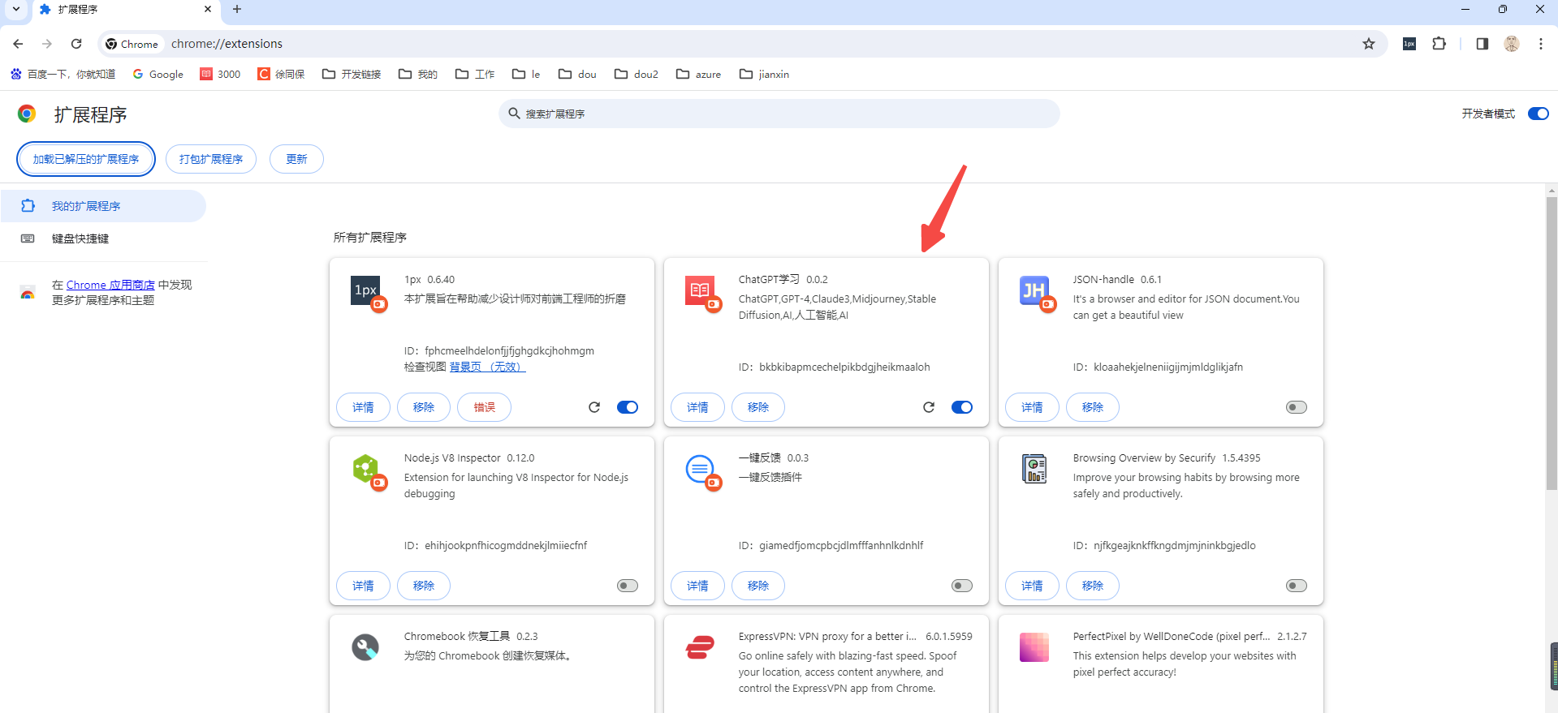Click the browser back arrow
Image resolution: width=1558 pixels, height=713 pixels.
(x=18, y=44)
